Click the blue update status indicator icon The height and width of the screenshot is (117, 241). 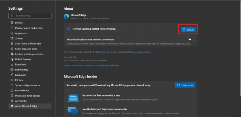click(68, 29)
